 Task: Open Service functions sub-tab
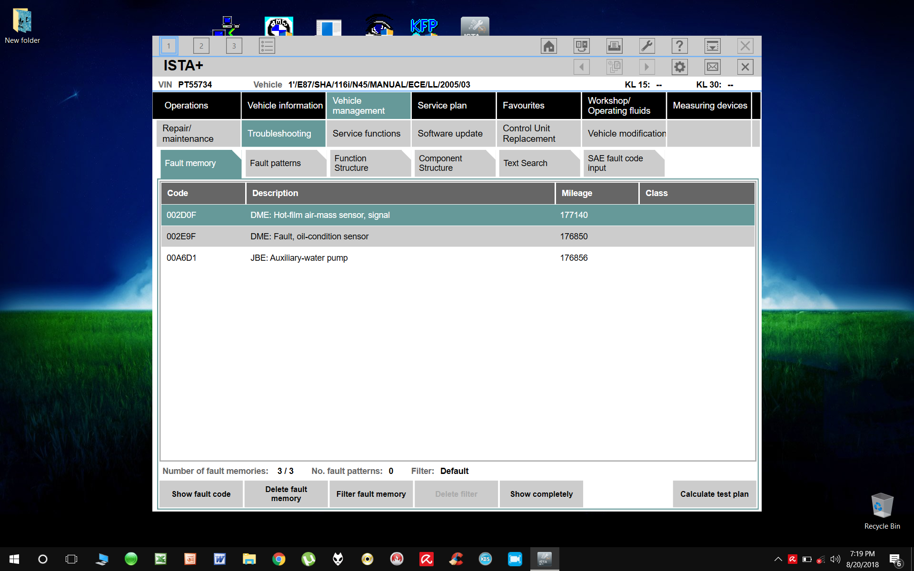[368, 134]
